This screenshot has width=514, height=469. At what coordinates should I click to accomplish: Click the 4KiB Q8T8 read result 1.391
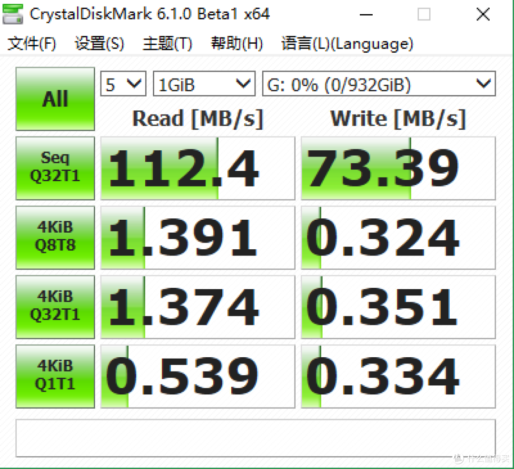coord(198,237)
